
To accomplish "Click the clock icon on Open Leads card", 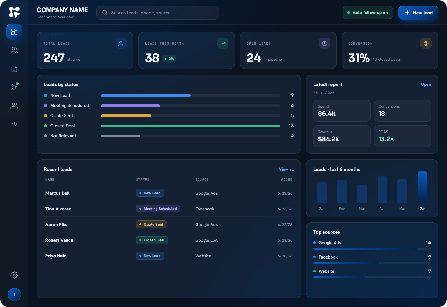I will (324, 43).
